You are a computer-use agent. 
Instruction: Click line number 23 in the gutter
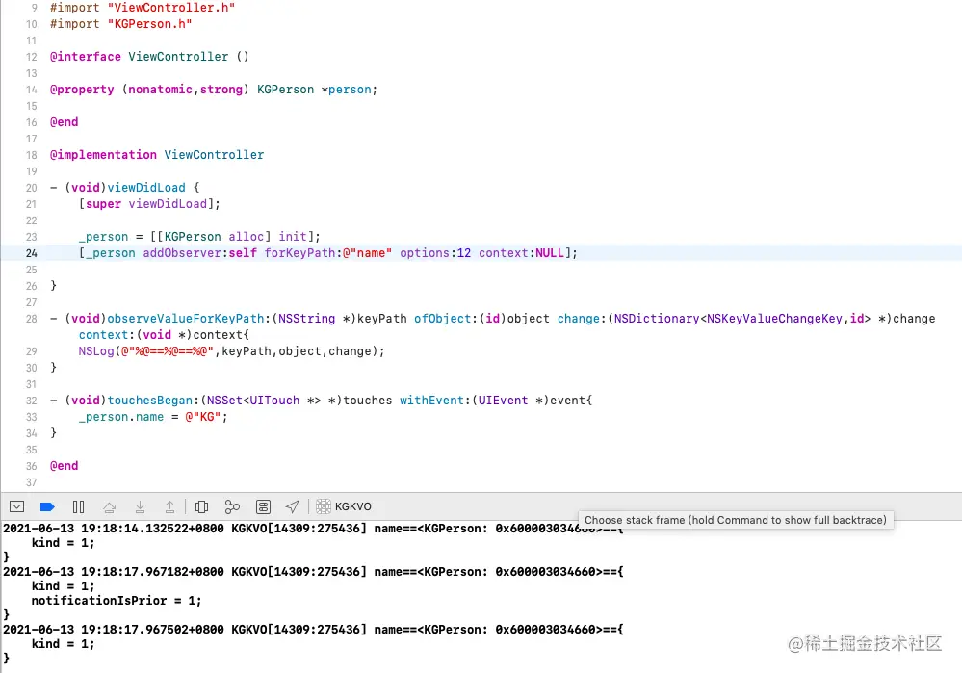click(x=31, y=237)
